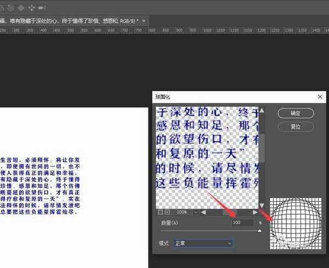Image resolution: width=329 pixels, height=268 pixels.
Task: Click the spherize grid sphere thumbnail
Action: click(x=295, y=223)
